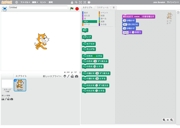Choose new sprite from library

(65, 76)
